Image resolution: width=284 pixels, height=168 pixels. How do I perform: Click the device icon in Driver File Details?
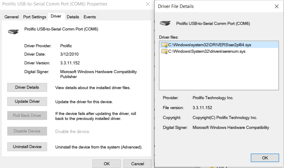[165, 23]
